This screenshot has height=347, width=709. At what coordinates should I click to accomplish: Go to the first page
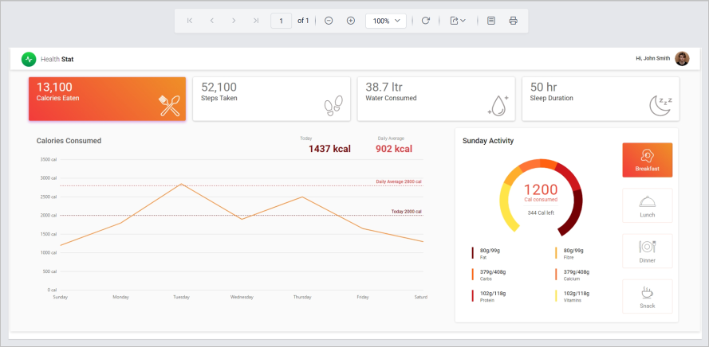pyautogui.click(x=189, y=21)
